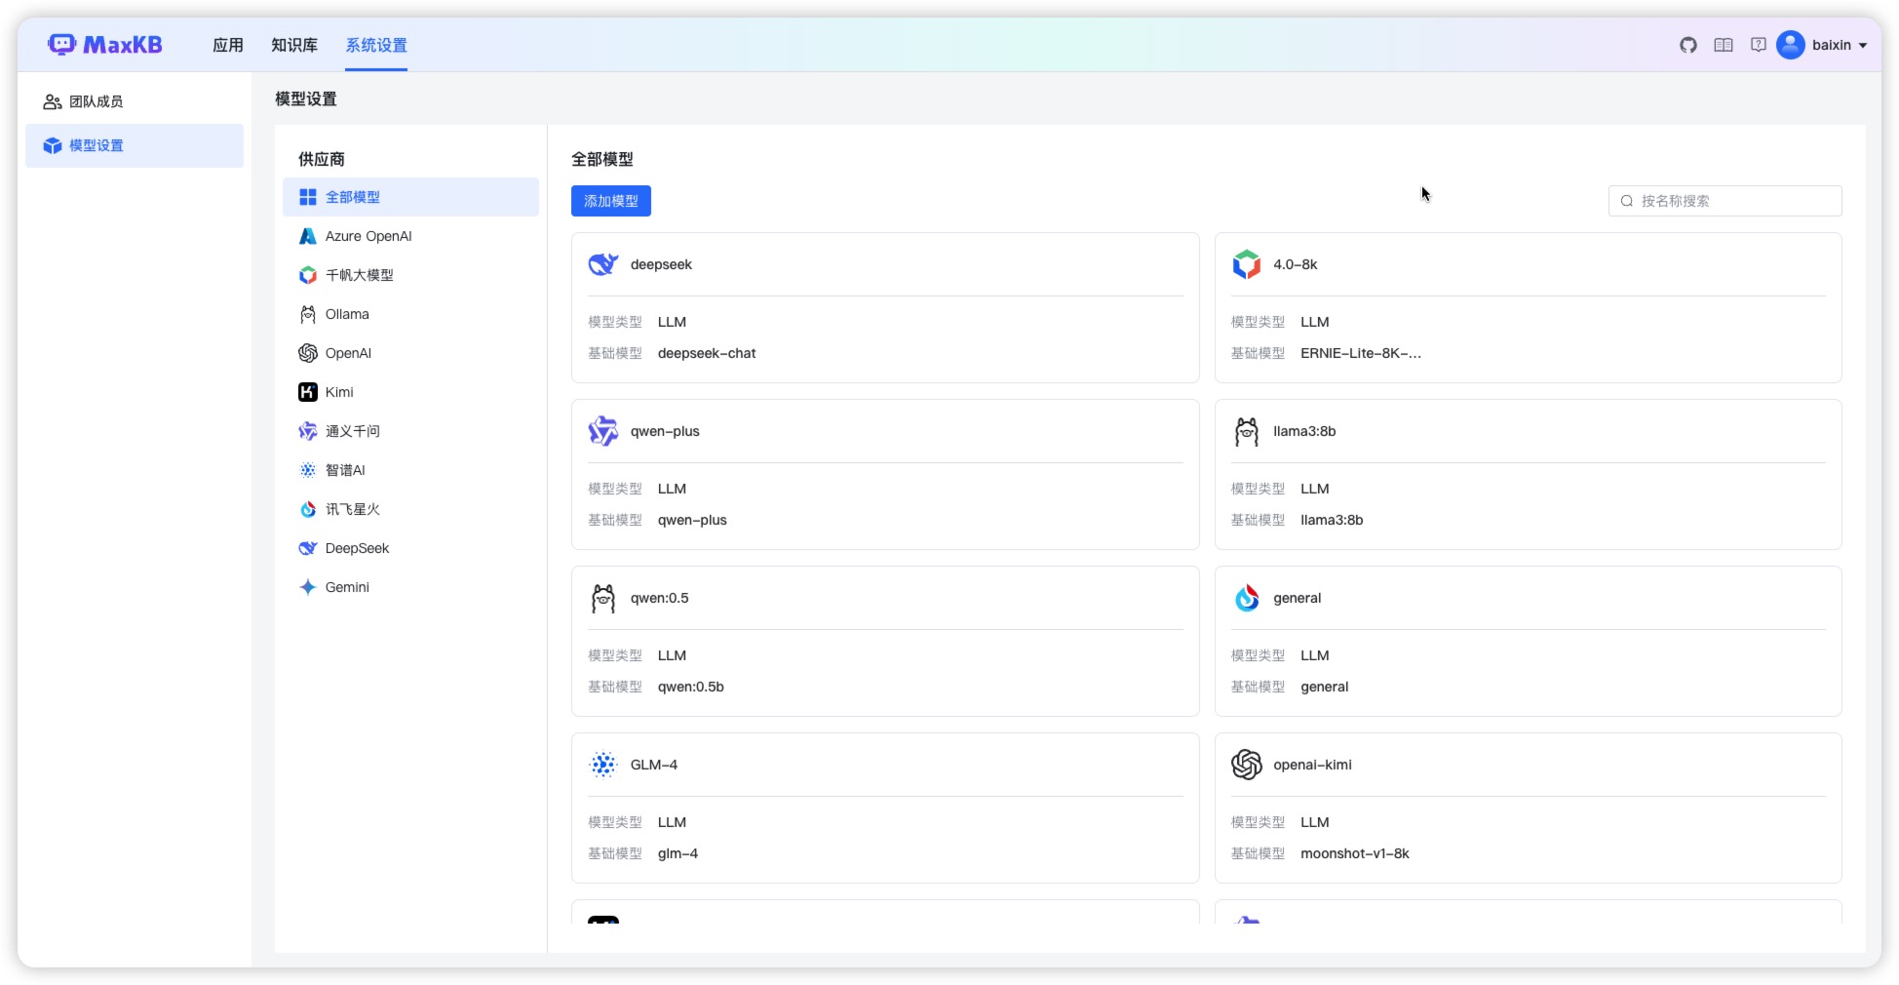Switch to the 应用 tab
1899x985 pixels.
(x=228, y=45)
